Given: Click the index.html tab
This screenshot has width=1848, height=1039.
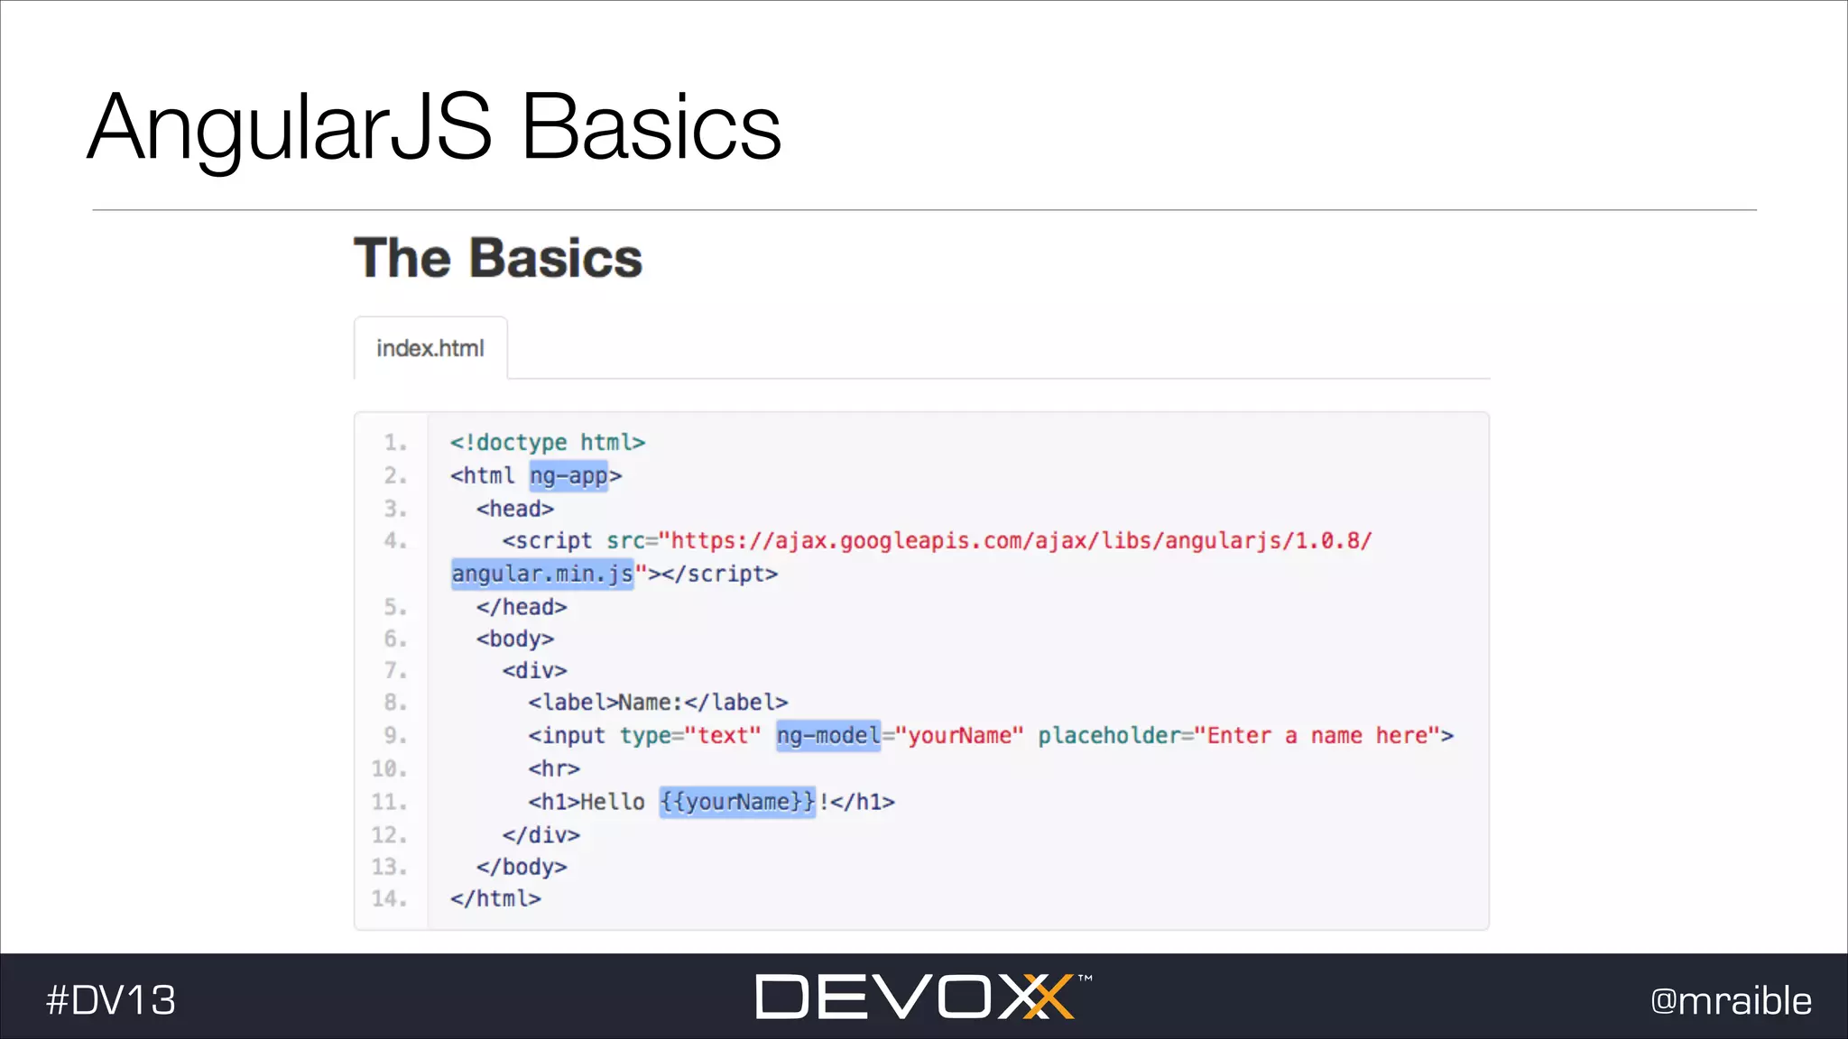Looking at the screenshot, I should pos(430,348).
